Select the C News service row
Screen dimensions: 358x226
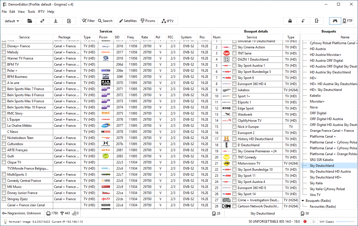click(x=106, y=132)
